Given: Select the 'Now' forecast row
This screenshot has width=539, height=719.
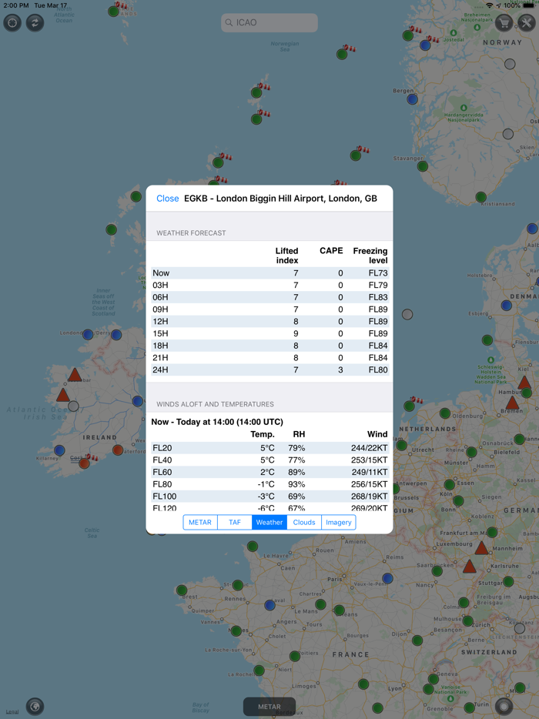Looking at the screenshot, I should tap(269, 273).
